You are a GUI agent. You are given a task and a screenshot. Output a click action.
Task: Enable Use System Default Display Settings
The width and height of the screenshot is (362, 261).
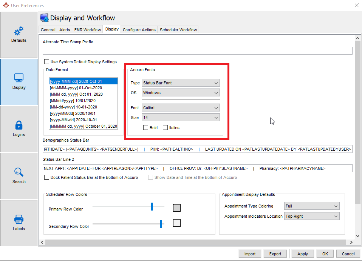(47, 62)
